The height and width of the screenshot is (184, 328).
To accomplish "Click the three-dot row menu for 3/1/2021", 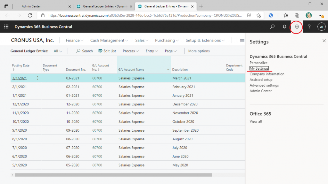I will pos(37,78).
